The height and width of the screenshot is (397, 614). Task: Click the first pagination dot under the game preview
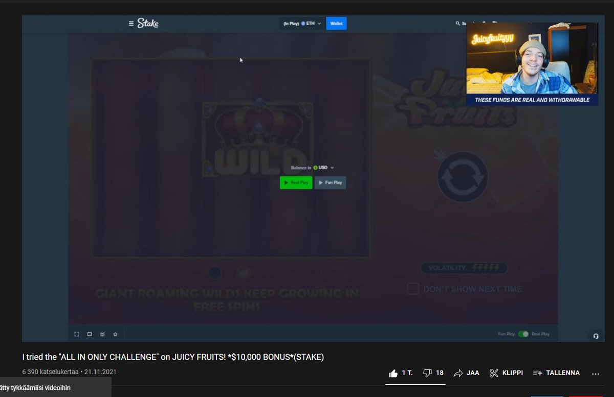[215, 273]
